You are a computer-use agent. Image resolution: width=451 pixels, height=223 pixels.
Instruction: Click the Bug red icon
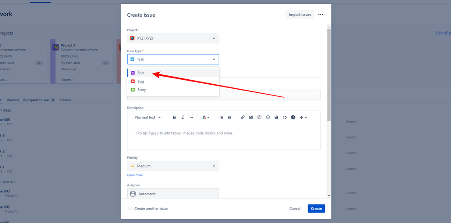click(133, 82)
